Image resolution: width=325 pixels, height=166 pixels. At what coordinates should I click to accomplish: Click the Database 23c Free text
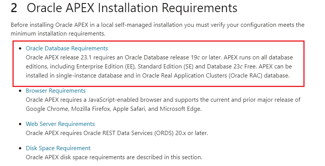point(232,67)
